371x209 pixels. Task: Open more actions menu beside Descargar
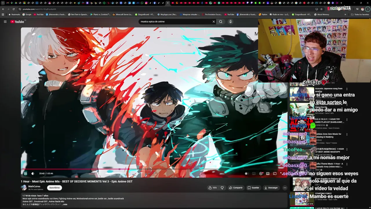click(x=285, y=188)
